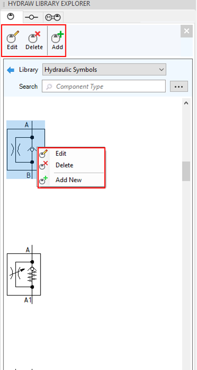This screenshot has width=197, height=370.
Task: Open the motor-pump assembly tab
Action: point(53,17)
